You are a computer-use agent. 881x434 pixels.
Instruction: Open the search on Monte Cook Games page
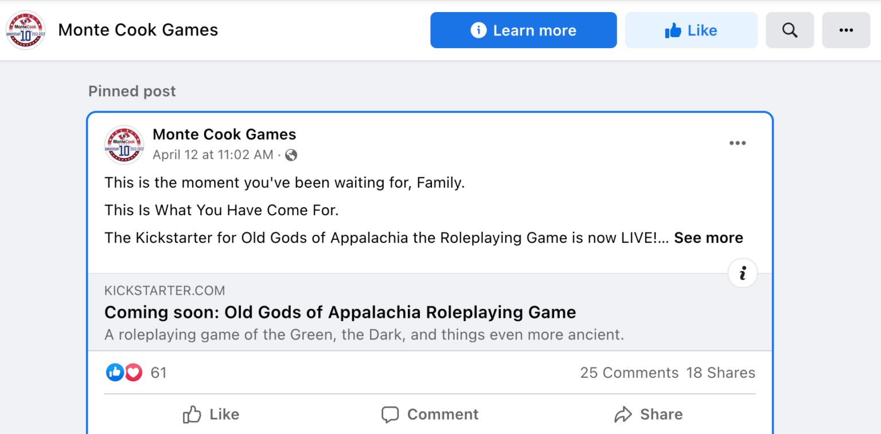pyautogui.click(x=790, y=30)
